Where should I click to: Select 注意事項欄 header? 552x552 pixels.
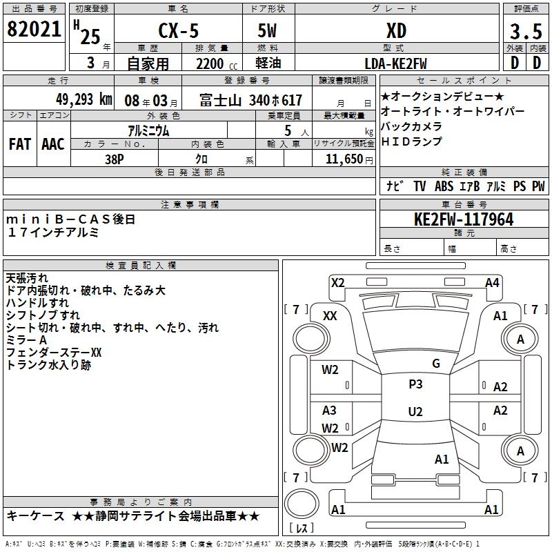pos(189,204)
